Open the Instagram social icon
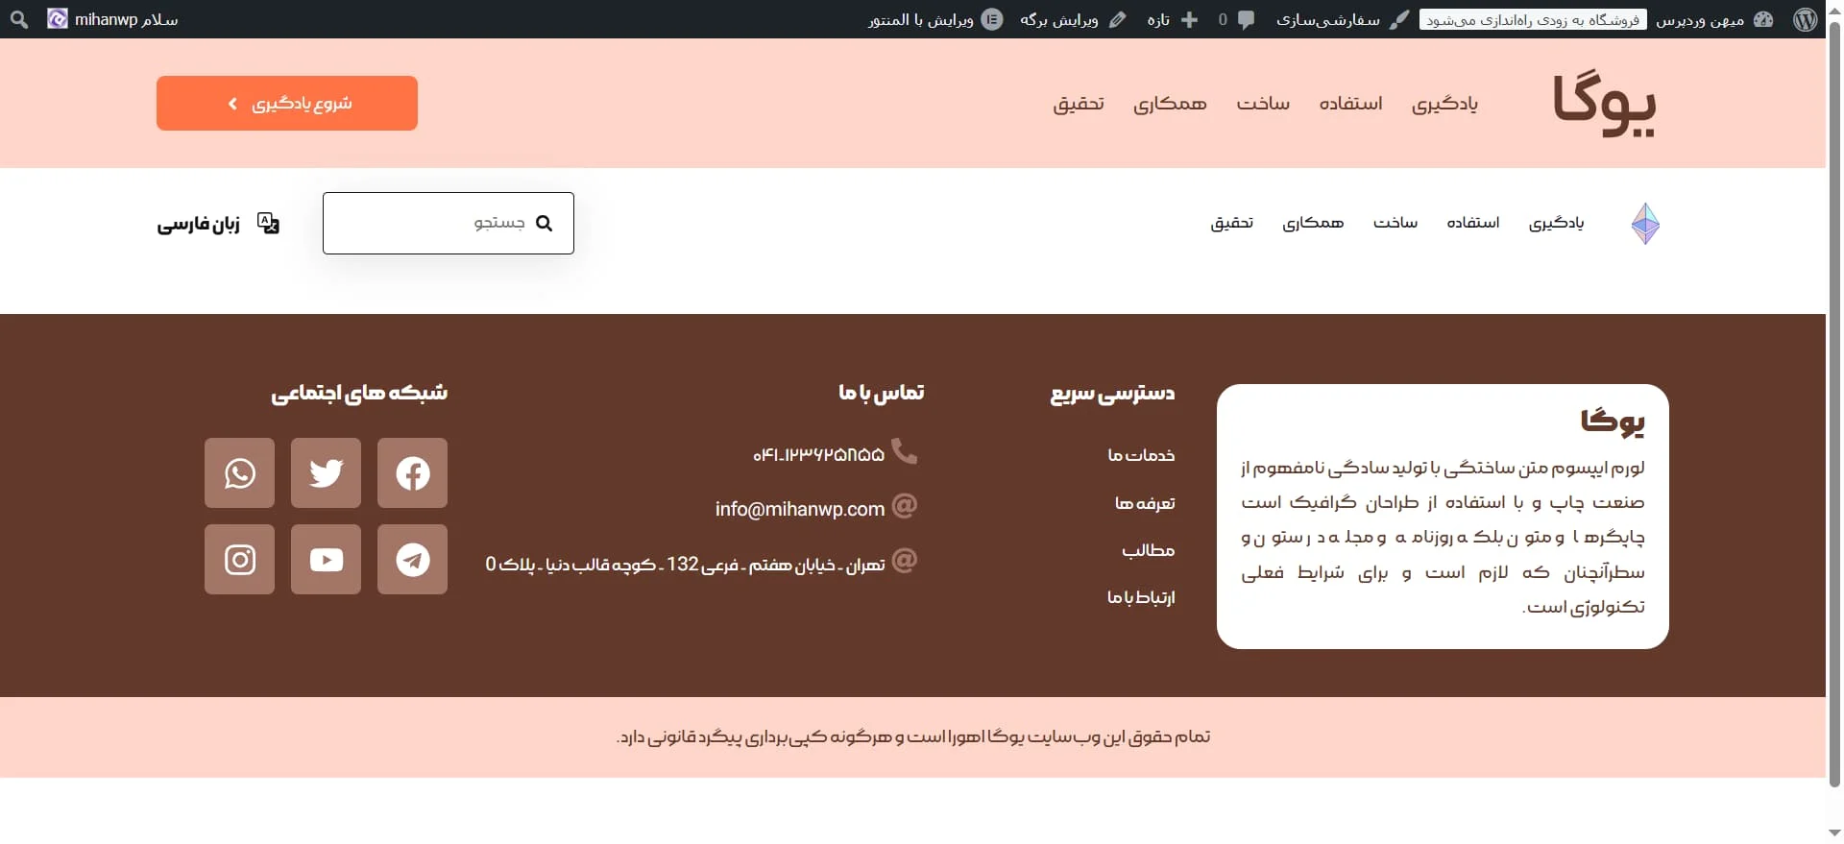The height and width of the screenshot is (844, 1844). tap(239, 560)
